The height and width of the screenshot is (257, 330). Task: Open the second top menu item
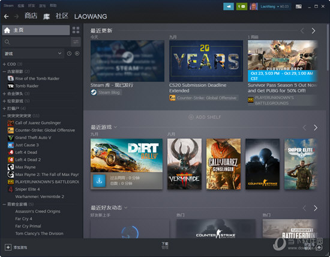21,5
